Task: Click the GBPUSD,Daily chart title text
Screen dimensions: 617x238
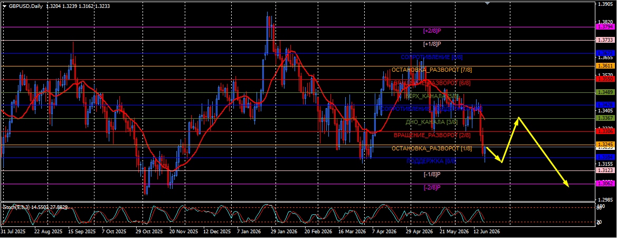Action: tap(25, 6)
